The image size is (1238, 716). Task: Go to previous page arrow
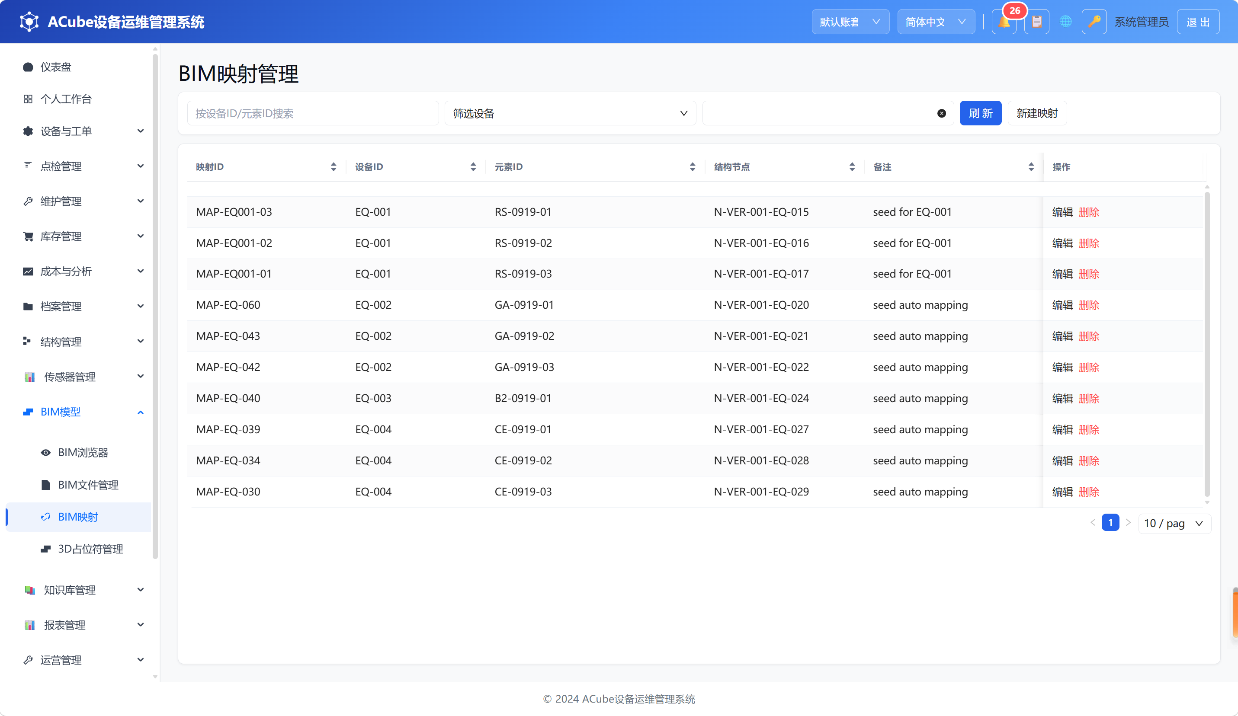click(1093, 522)
